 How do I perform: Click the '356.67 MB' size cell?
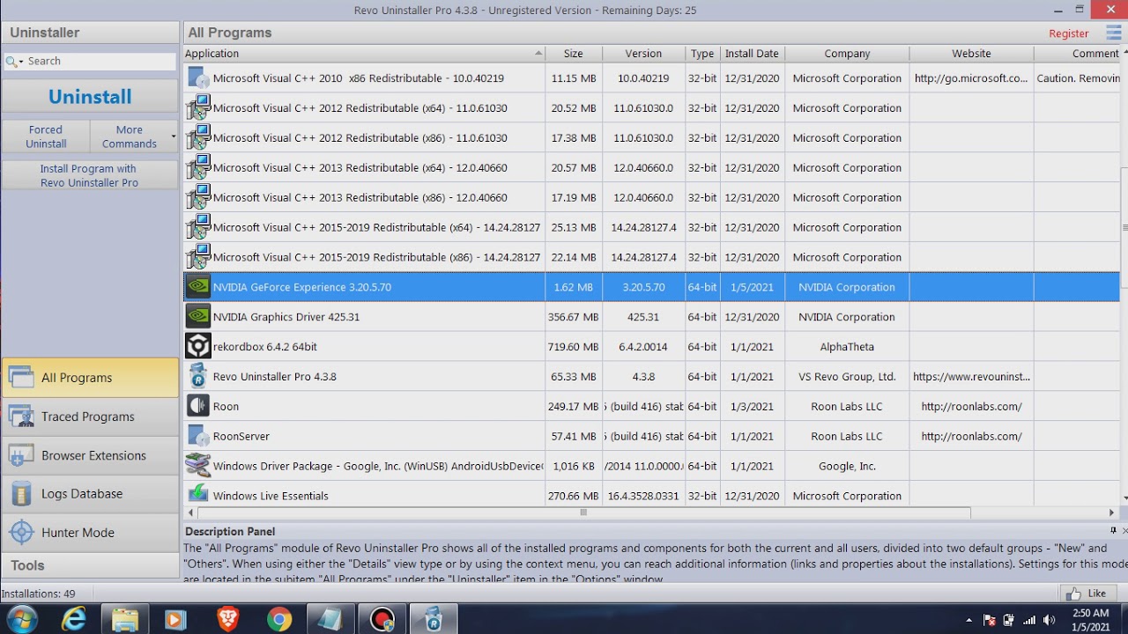coord(573,317)
